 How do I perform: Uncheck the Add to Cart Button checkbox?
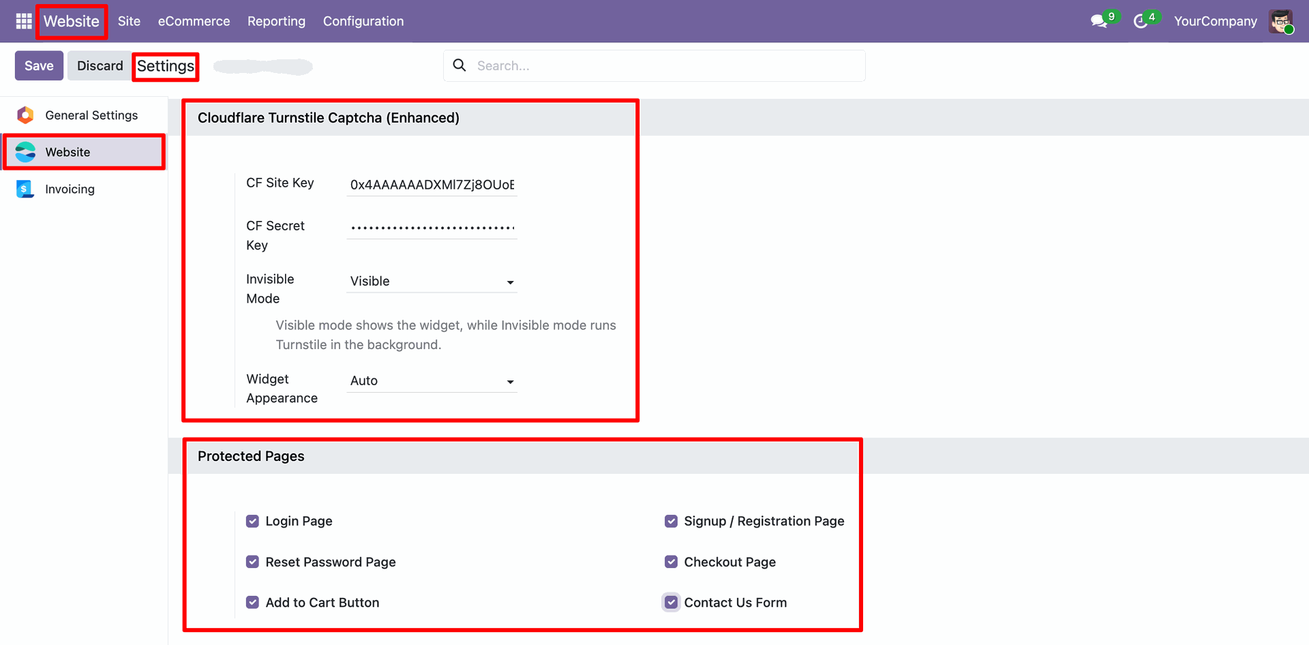point(252,602)
